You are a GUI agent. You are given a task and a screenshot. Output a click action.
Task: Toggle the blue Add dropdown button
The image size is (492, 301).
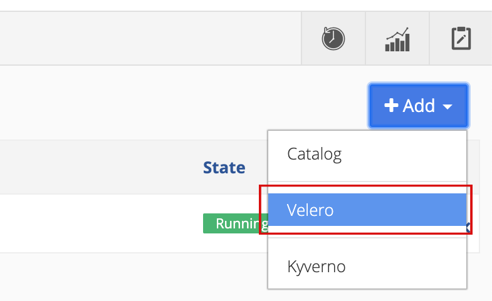419,106
